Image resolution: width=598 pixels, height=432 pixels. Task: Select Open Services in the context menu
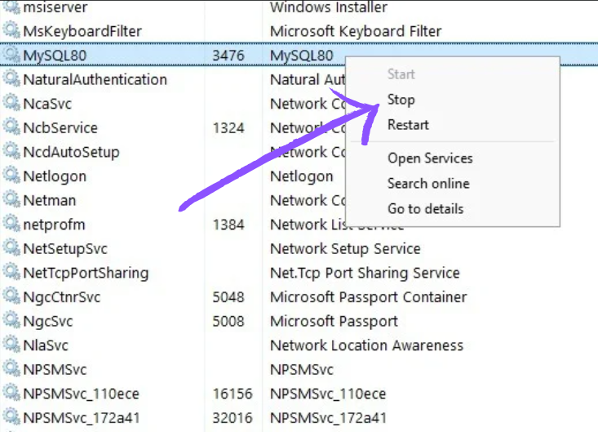pos(430,158)
